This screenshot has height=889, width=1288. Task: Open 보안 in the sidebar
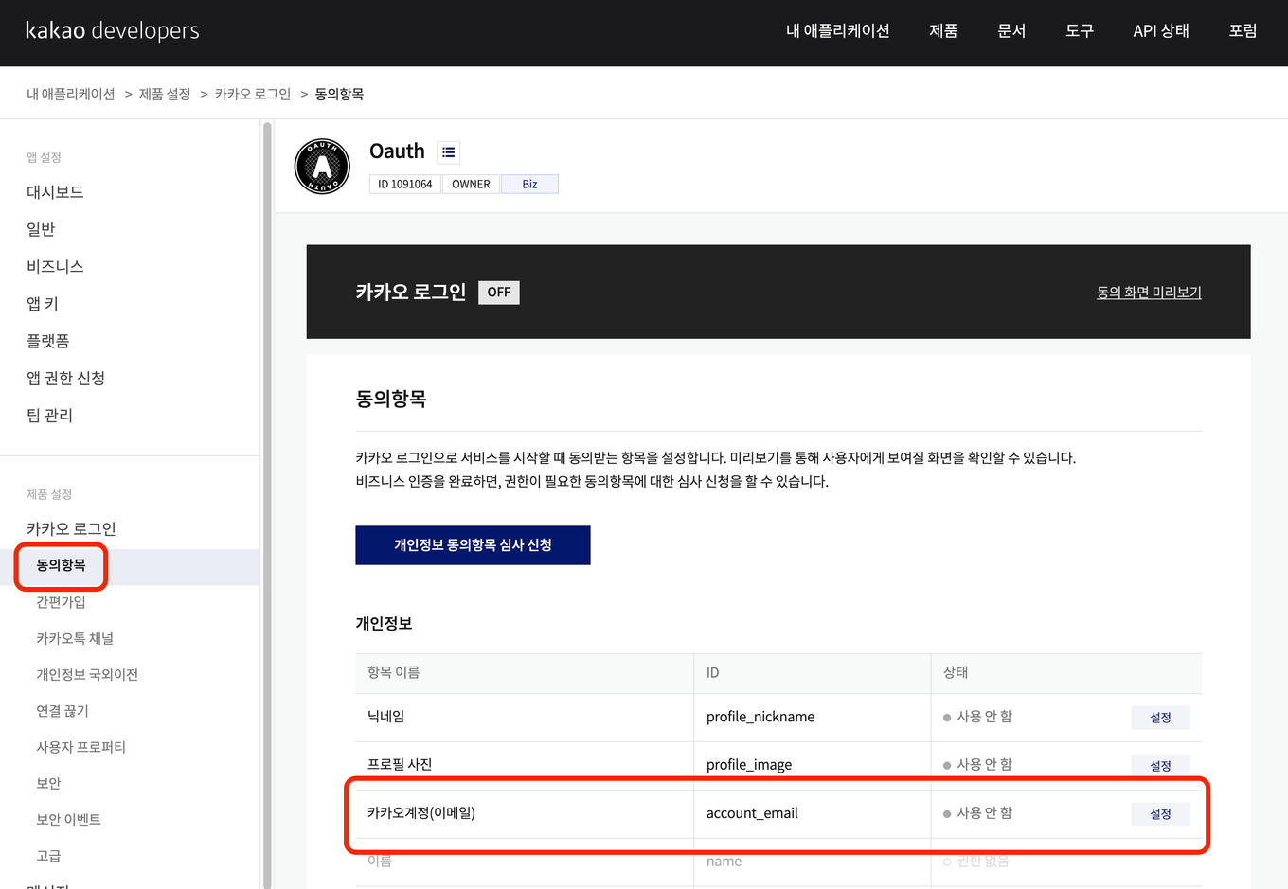pyautogui.click(x=48, y=783)
